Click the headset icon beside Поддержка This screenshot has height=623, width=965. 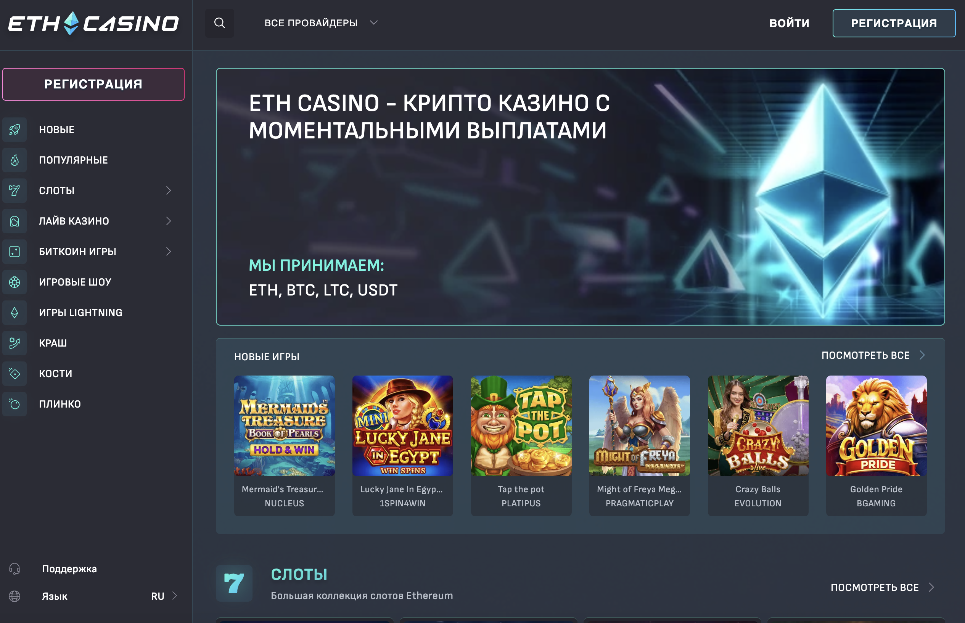[x=14, y=569]
